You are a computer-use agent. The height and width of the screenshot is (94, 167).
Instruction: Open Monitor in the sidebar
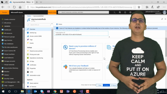pyautogui.click(x=5, y=72)
